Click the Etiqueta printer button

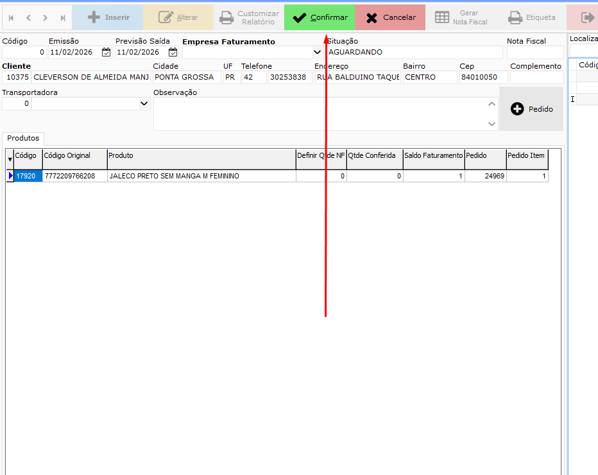point(531,17)
